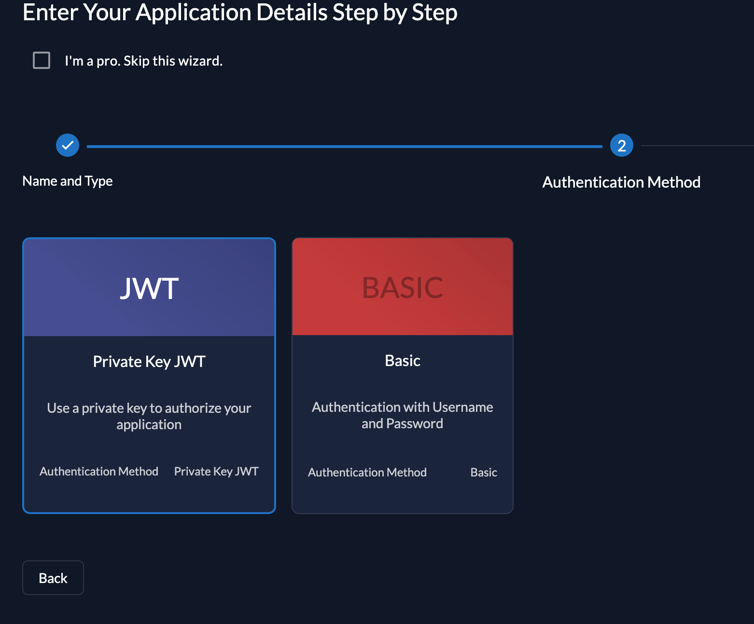The height and width of the screenshot is (624, 754).
Task: Click the Back button
Action: (x=53, y=577)
